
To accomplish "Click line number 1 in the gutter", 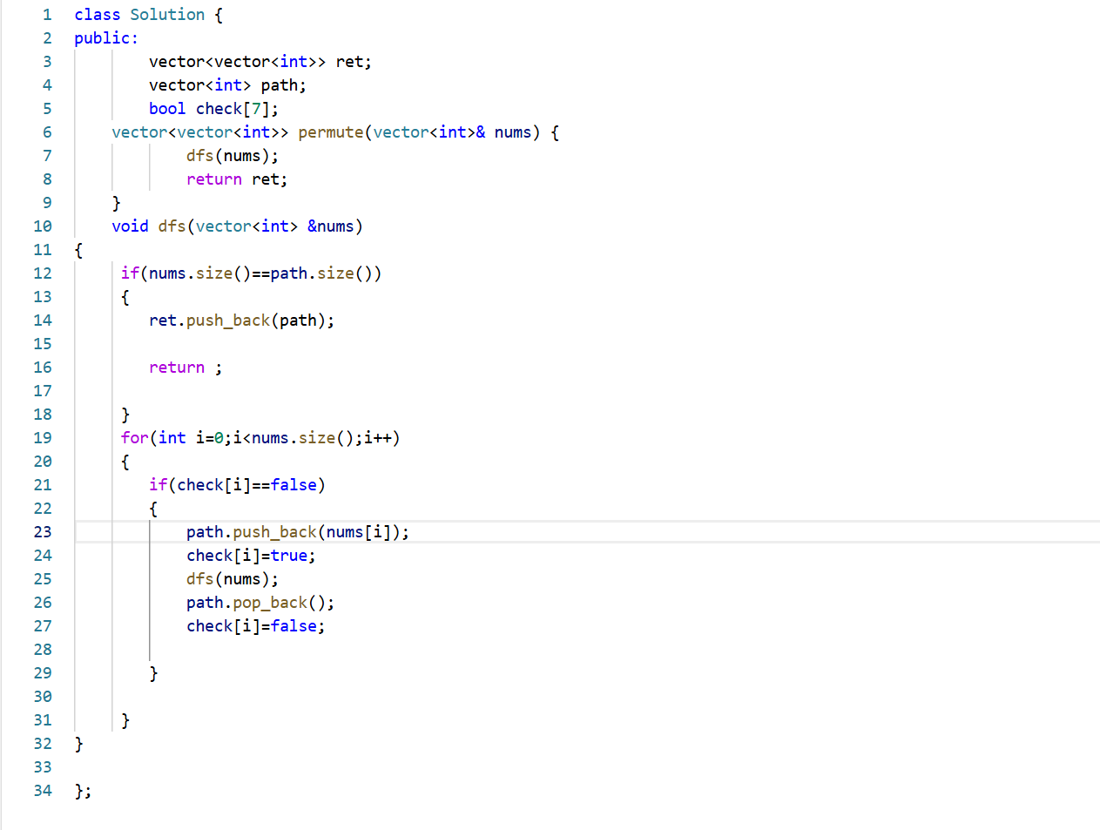I will [47, 15].
